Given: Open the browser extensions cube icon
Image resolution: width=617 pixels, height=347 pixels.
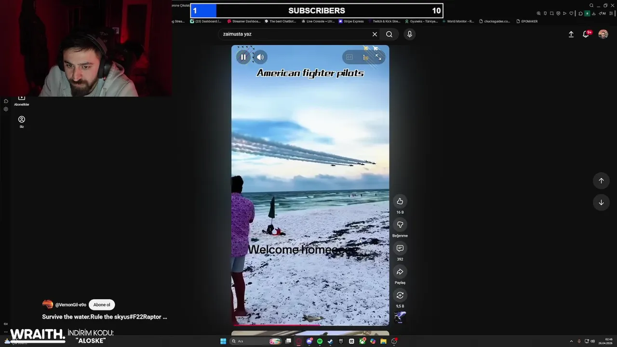Looking at the screenshot, I should pyautogui.click(x=580, y=13).
